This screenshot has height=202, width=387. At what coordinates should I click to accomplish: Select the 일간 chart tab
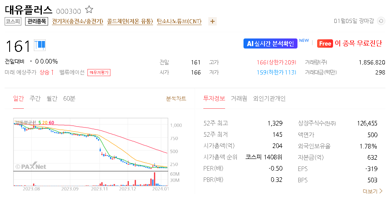[18, 99]
